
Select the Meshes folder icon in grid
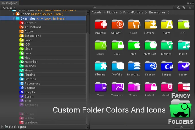coord(167,45)
